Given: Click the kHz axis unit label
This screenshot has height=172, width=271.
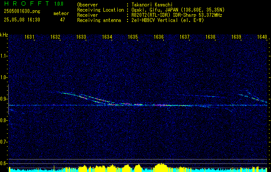Looking at the screenshot, I should click(4, 35).
